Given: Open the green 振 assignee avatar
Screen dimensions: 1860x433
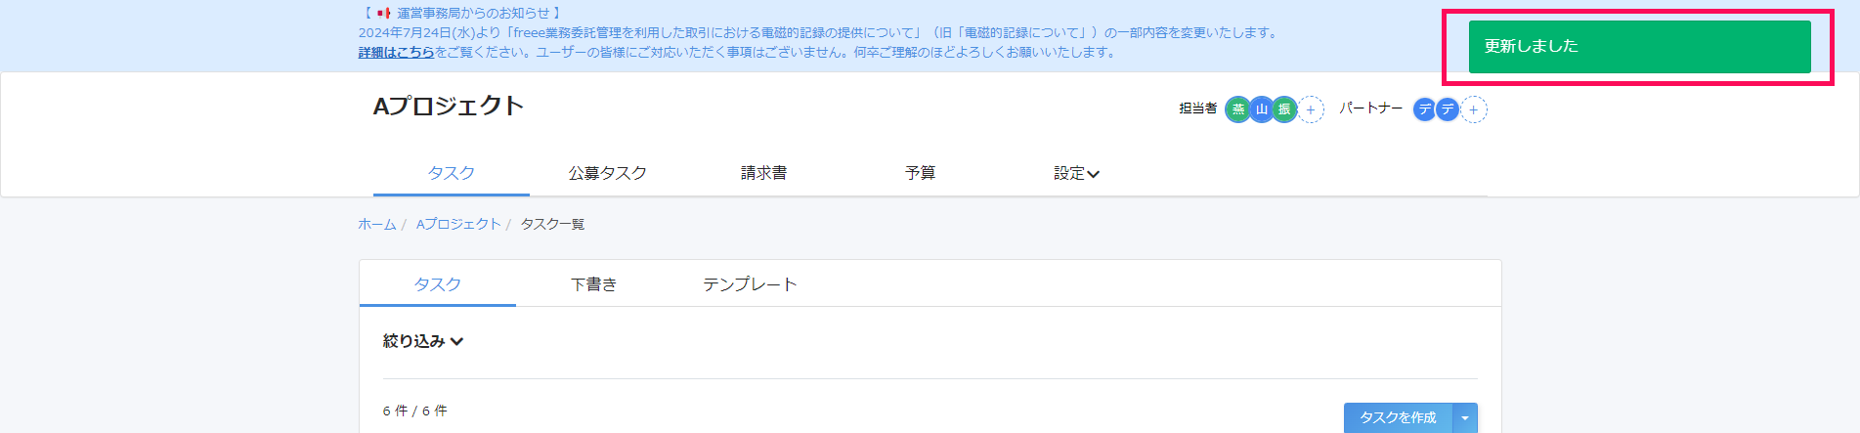Looking at the screenshot, I should pyautogui.click(x=1284, y=109).
